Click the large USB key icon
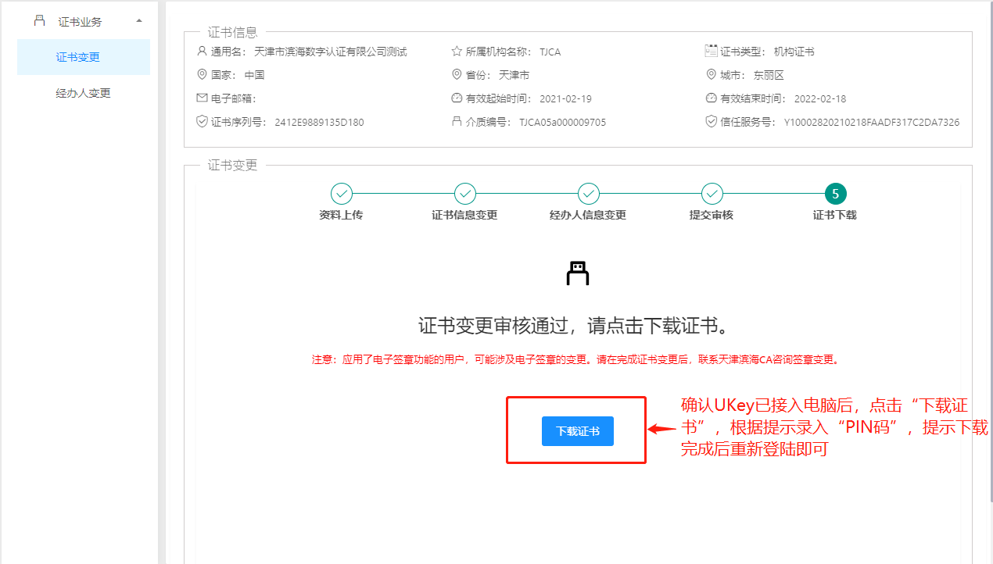Image resolution: width=993 pixels, height=564 pixels. pos(577,273)
